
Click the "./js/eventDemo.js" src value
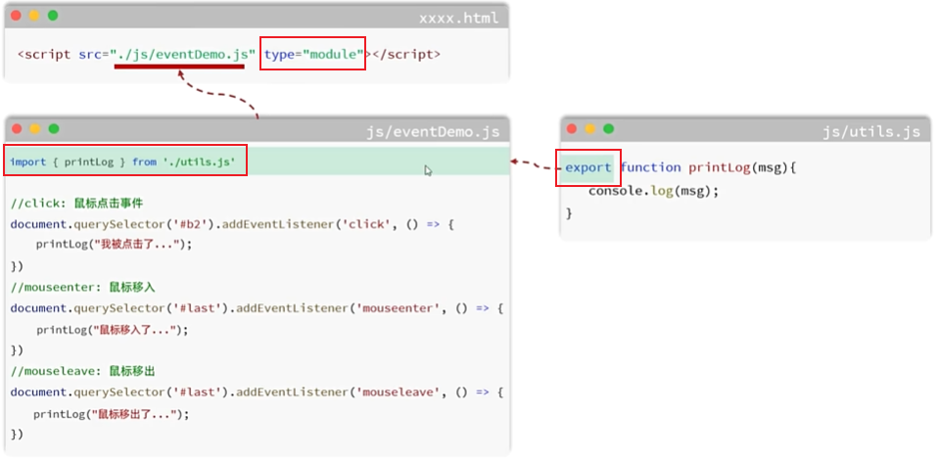point(183,55)
